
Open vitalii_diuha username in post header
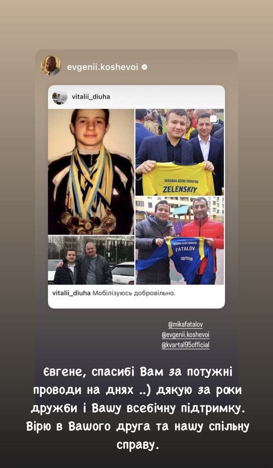[x=91, y=97]
